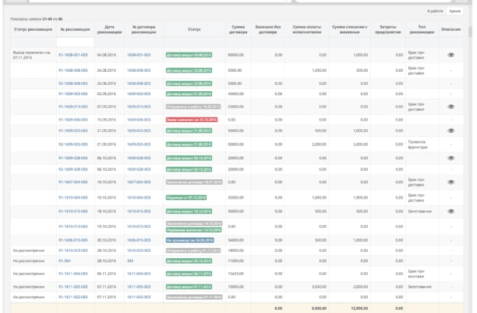Image resolution: width=477 pixels, height=313 pixels.
Task: Click the 'Сумма договора' column header
Action: click(x=238, y=29)
